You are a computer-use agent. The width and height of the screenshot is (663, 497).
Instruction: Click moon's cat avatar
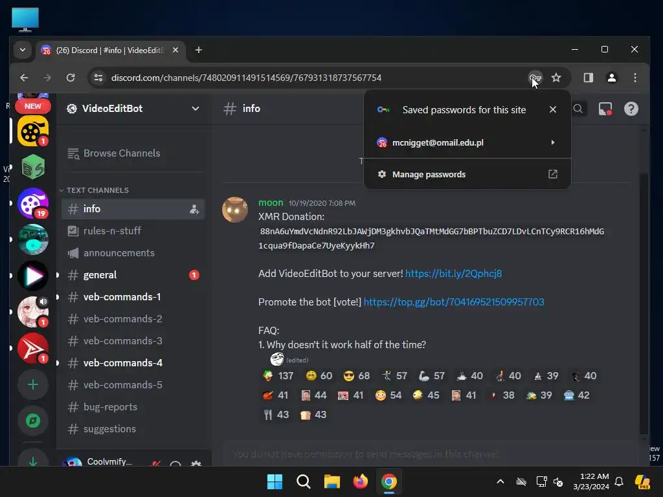(235, 210)
